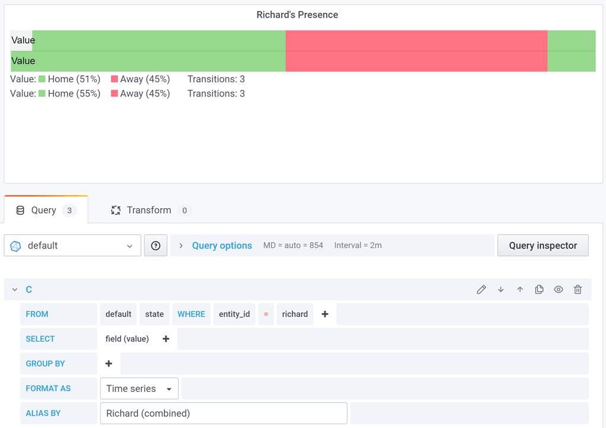This screenshot has height=428, width=606.
Task: Click the Transform tab icon
Action: point(115,210)
